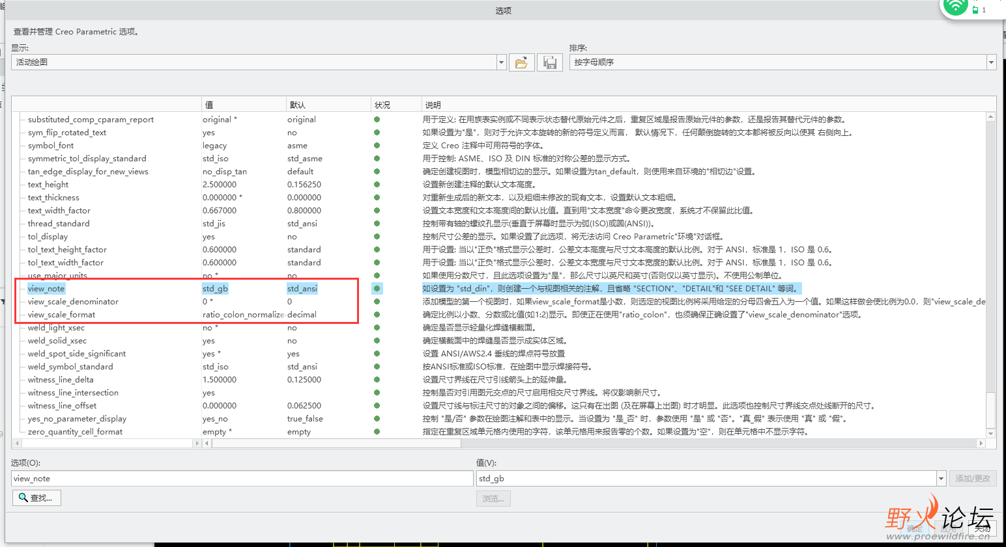Click the status dot for witness_line_delta
The image size is (1006, 547).
[x=377, y=379]
